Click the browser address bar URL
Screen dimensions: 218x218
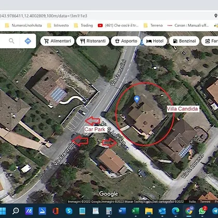(x=44, y=16)
